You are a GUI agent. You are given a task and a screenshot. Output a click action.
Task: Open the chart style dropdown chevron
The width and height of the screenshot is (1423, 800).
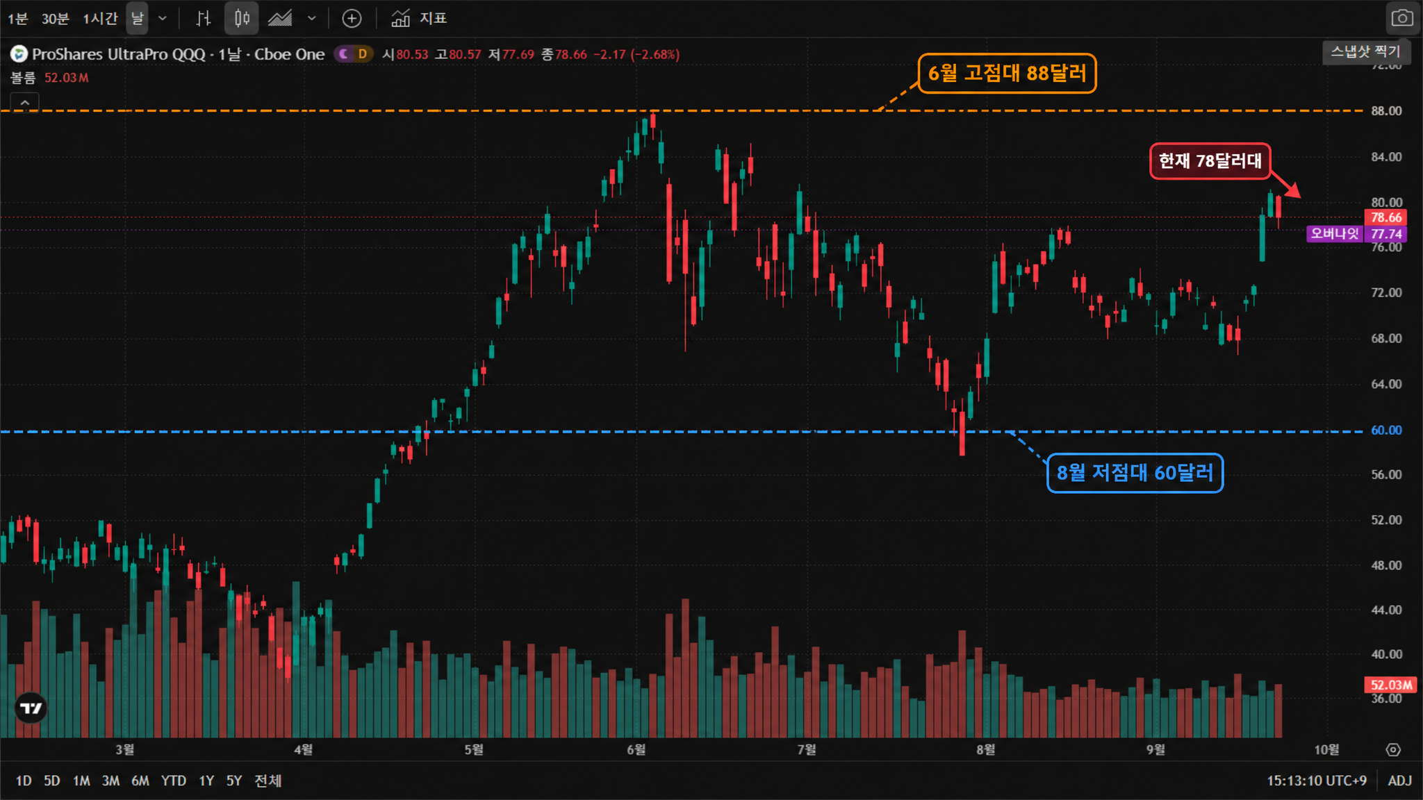(x=312, y=19)
